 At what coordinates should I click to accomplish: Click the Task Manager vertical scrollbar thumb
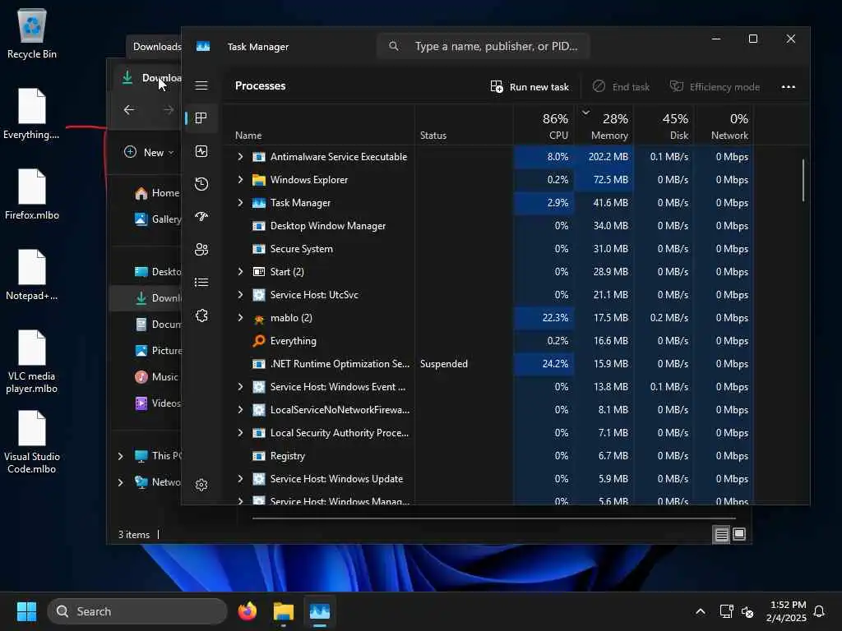click(803, 180)
